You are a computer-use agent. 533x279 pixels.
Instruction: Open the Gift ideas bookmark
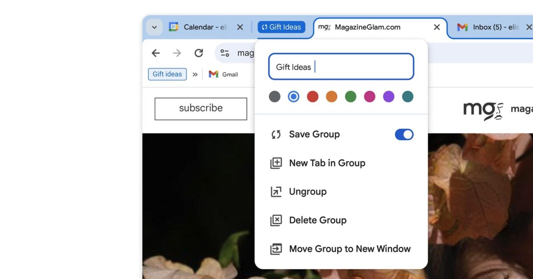167,74
